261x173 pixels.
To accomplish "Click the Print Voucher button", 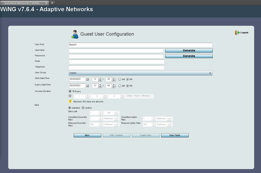I will [117, 135].
